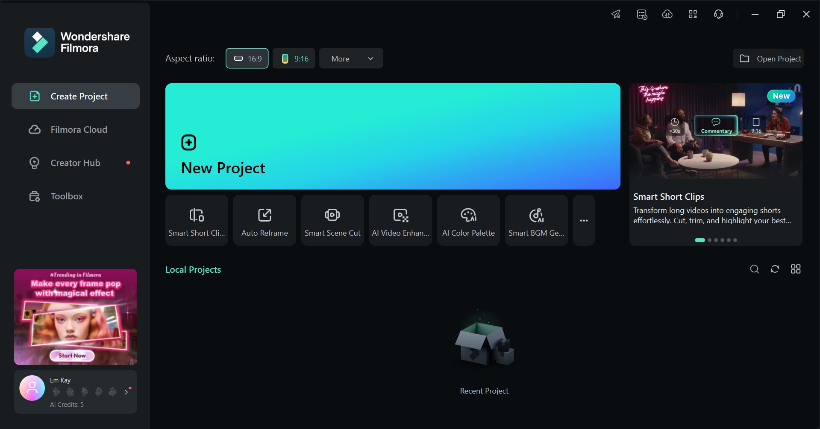The width and height of the screenshot is (820, 429).
Task: Click the Em Kay profile avatar
Action: (32, 388)
